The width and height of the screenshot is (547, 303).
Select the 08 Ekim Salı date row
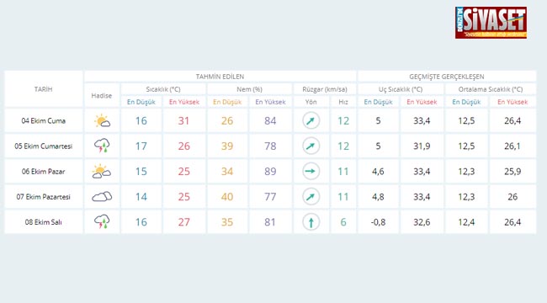pyautogui.click(x=43, y=222)
